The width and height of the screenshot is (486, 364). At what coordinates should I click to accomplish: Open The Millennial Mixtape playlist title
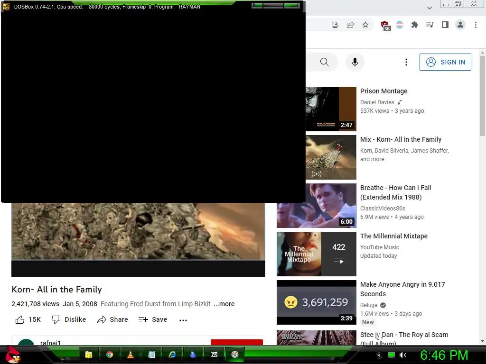pyautogui.click(x=393, y=236)
